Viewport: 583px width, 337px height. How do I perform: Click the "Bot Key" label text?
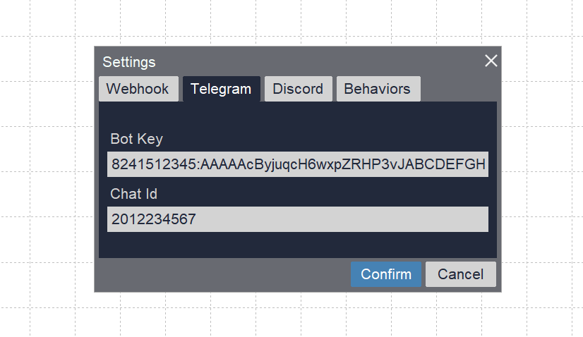[136, 139]
